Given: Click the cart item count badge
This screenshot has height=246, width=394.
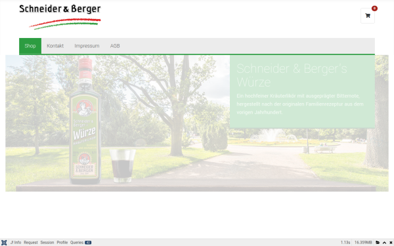Looking at the screenshot, I should (374, 9).
